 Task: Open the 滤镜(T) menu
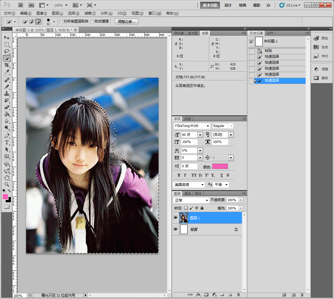[90, 13]
